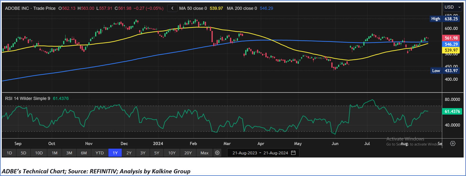Click the RSI value 61.4376 in legend

61,99
